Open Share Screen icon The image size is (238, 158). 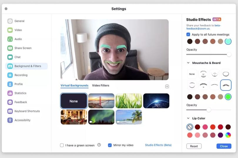click(x=10, y=48)
